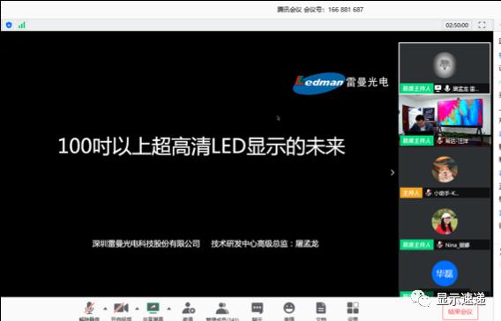Select the presenter's grey avatar tile
The height and width of the screenshot is (321, 501).
pos(445,68)
